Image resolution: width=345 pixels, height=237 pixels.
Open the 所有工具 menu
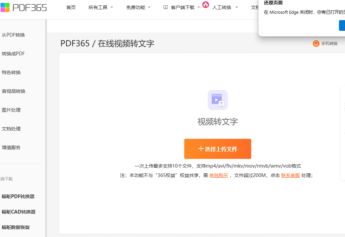[x=98, y=7]
